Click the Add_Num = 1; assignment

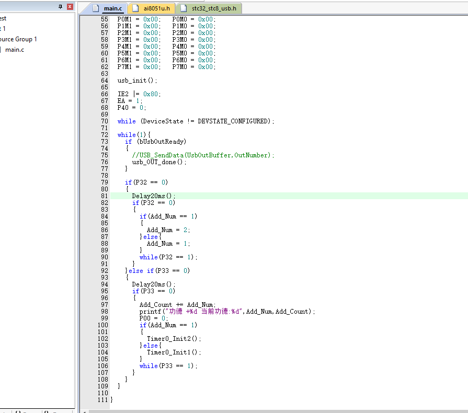click(x=168, y=244)
